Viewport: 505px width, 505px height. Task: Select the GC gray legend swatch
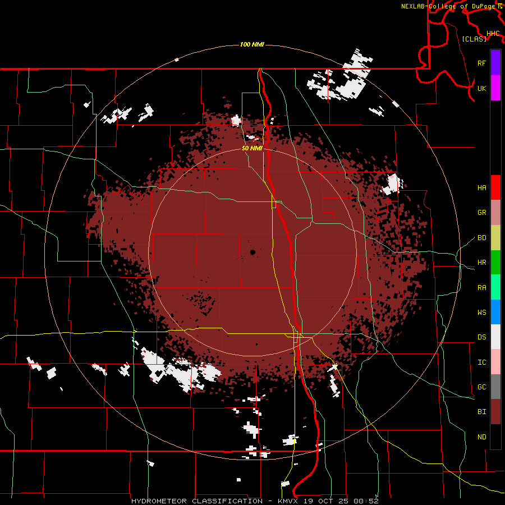point(495,387)
